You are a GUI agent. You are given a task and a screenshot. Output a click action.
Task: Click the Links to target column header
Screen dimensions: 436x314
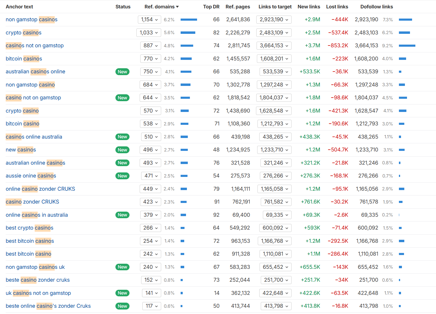tap(275, 7)
